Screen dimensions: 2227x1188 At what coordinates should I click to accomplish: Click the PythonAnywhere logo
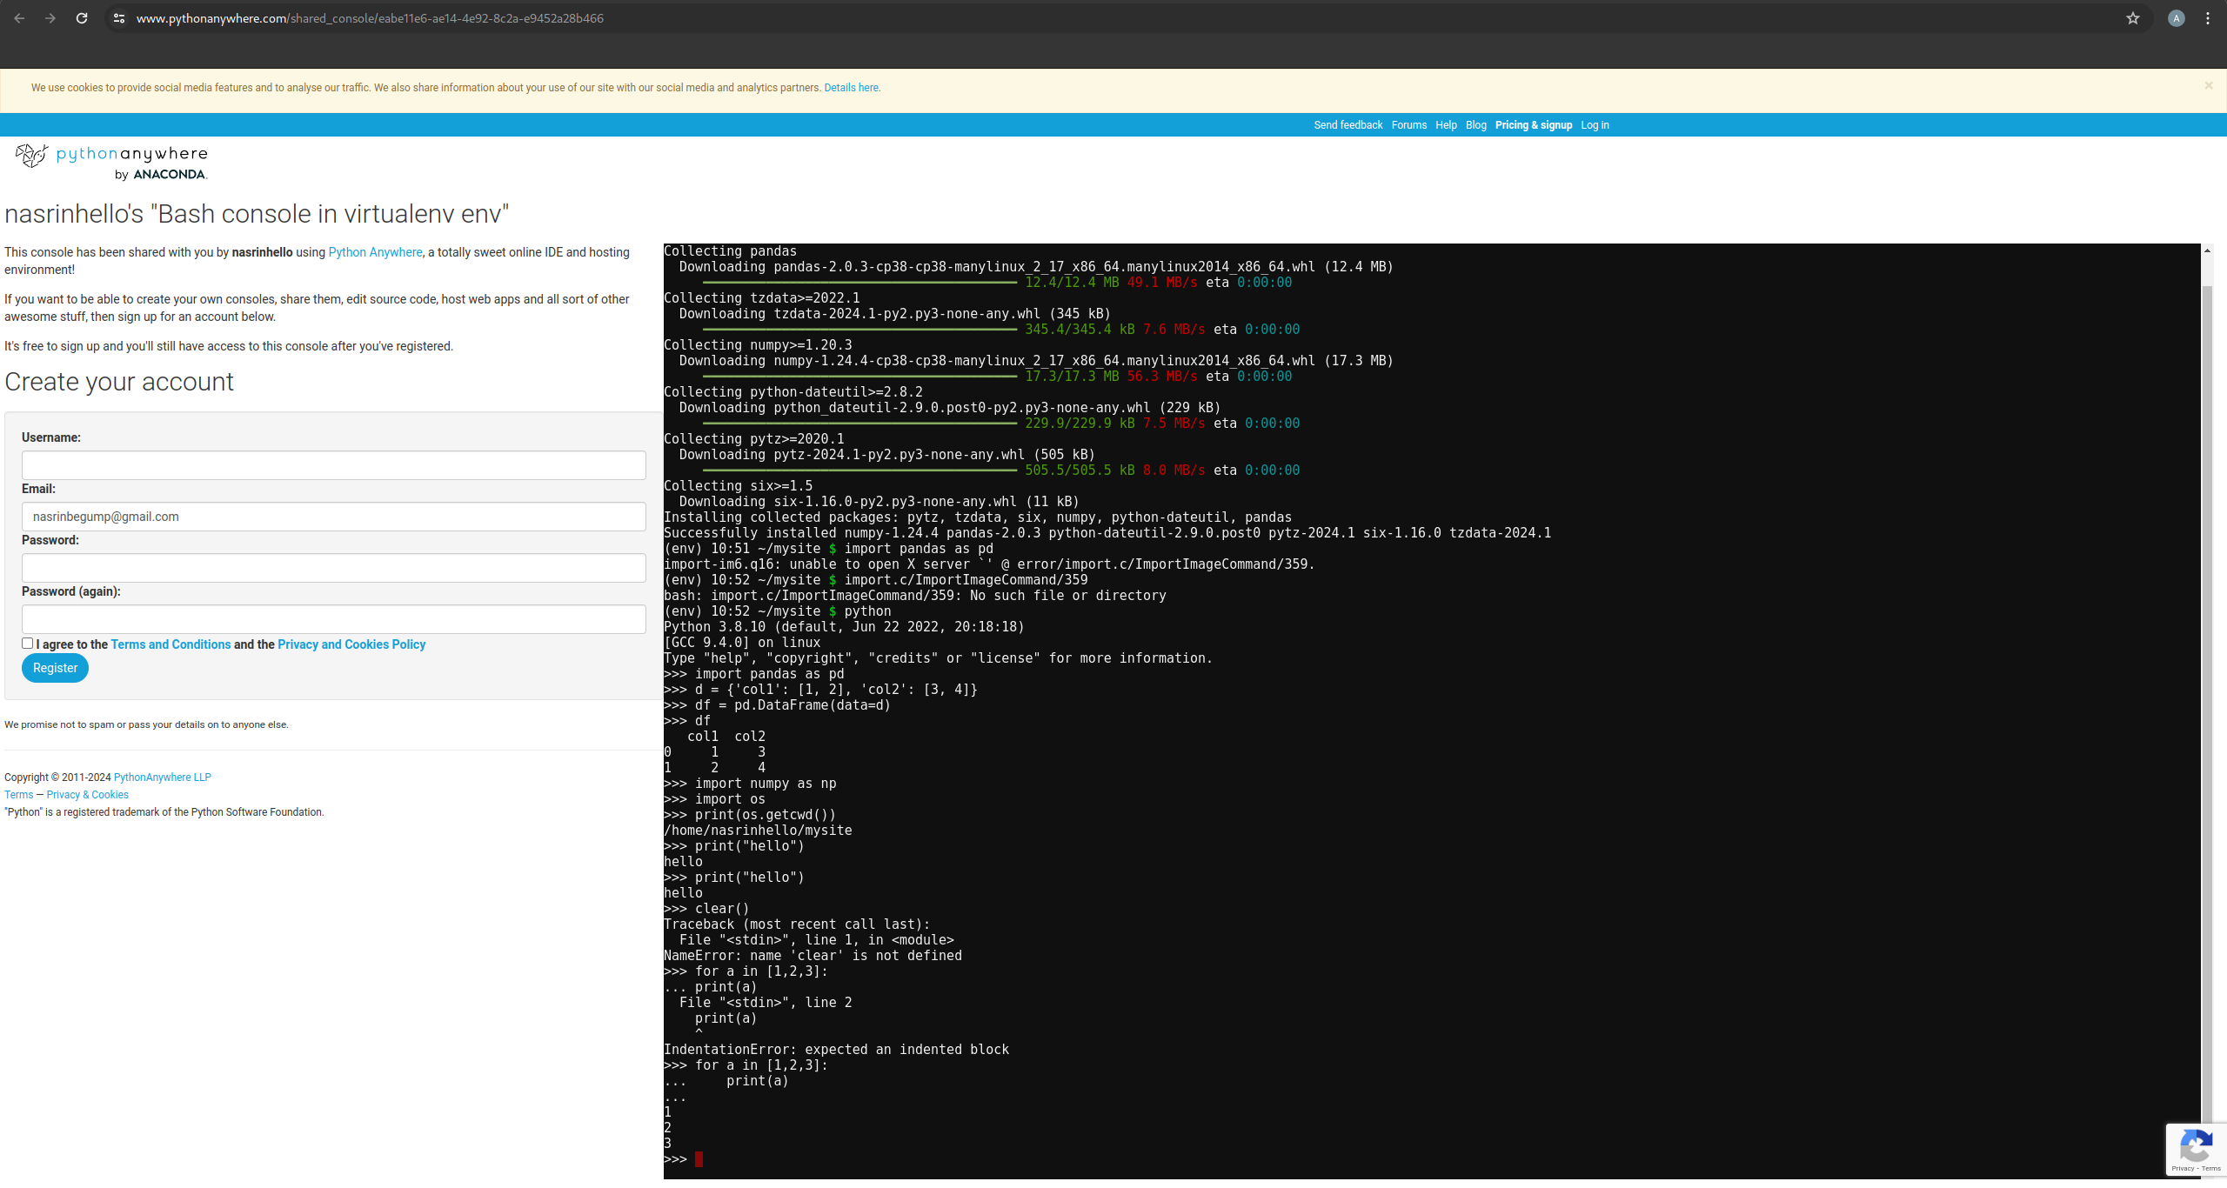tap(111, 162)
